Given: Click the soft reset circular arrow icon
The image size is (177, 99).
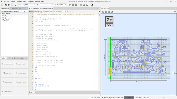Looking at the screenshot, I should tap(87, 5).
